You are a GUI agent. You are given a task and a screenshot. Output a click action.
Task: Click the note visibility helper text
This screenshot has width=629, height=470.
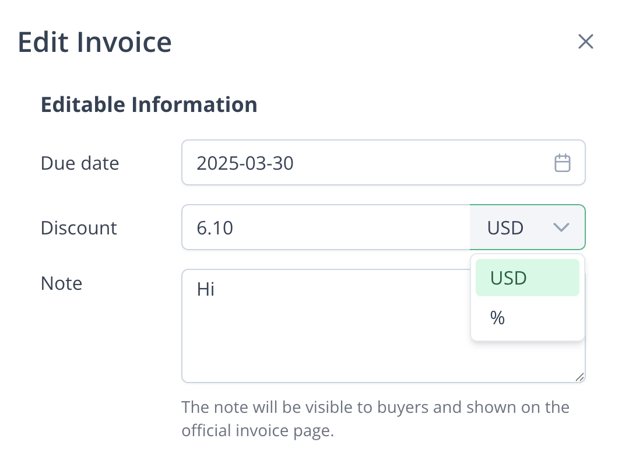click(375, 419)
